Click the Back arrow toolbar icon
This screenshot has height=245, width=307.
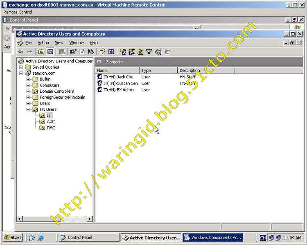[x=20, y=52]
